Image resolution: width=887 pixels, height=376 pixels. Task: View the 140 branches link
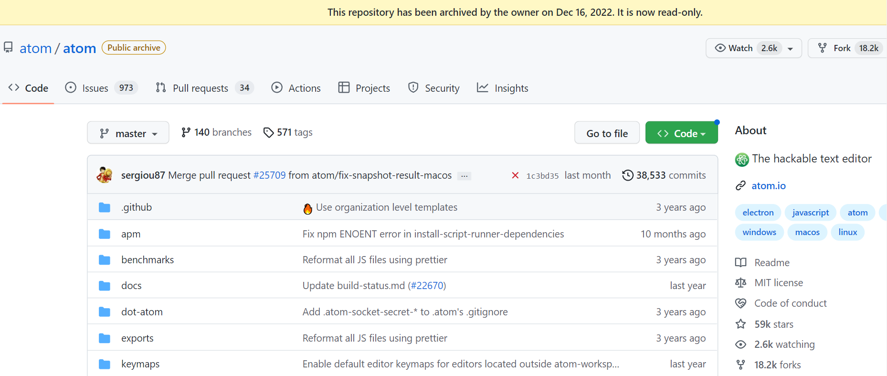point(216,132)
